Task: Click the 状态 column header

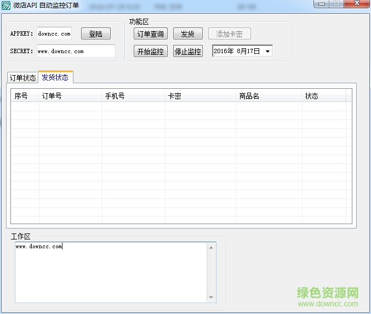Action: [x=324, y=96]
